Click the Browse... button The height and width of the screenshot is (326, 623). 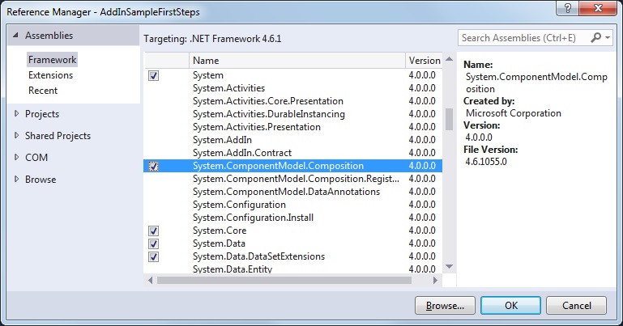coord(445,306)
